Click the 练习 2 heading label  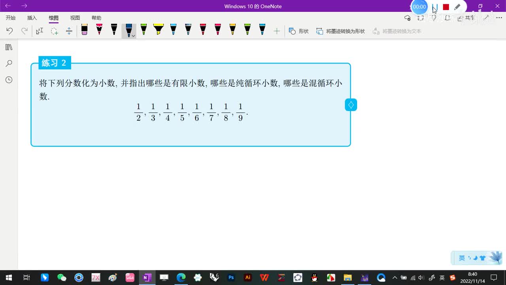pos(55,63)
